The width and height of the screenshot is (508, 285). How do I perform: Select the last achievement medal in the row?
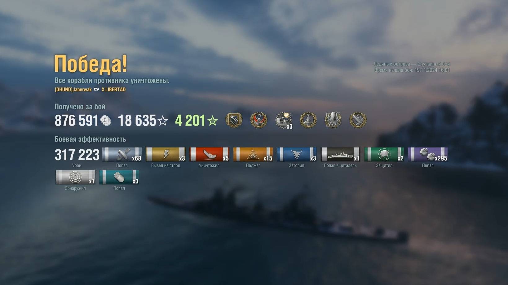click(358, 120)
